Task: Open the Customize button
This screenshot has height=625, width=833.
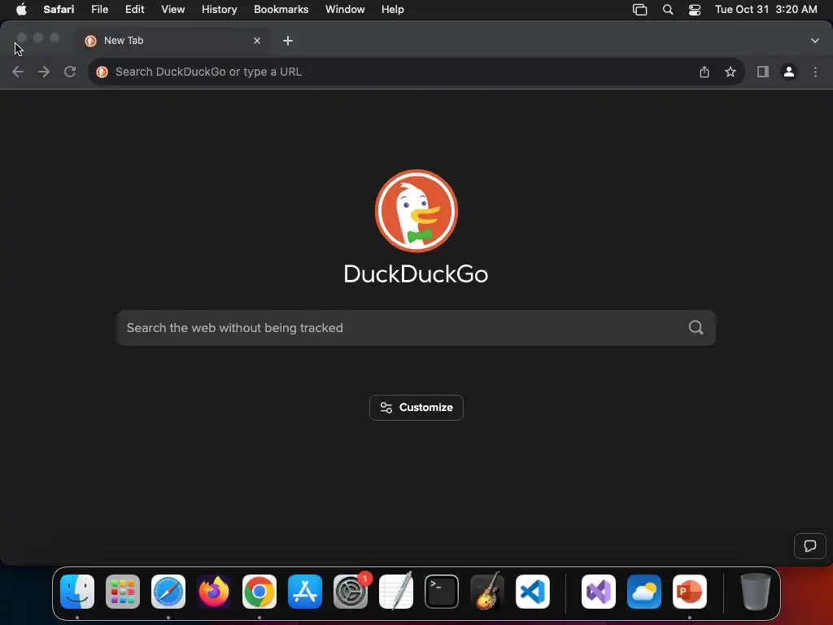Action: 416,408
